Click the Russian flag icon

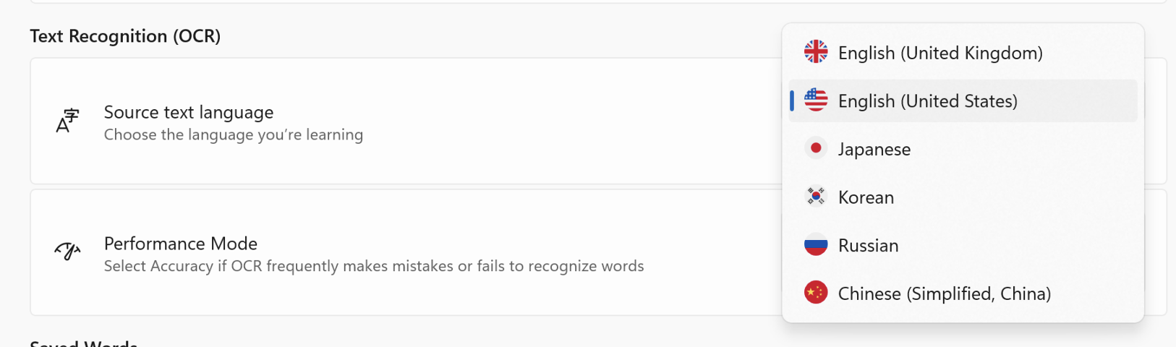(x=816, y=245)
